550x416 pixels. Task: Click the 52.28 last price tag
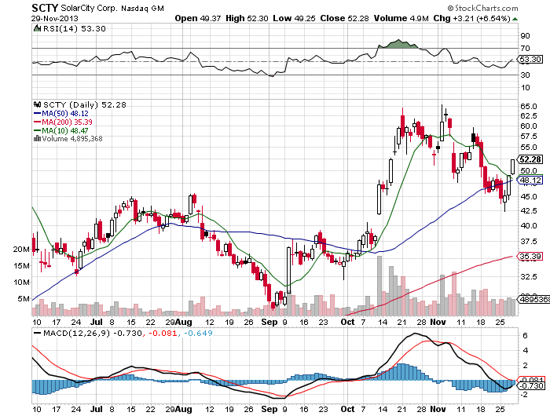click(530, 159)
